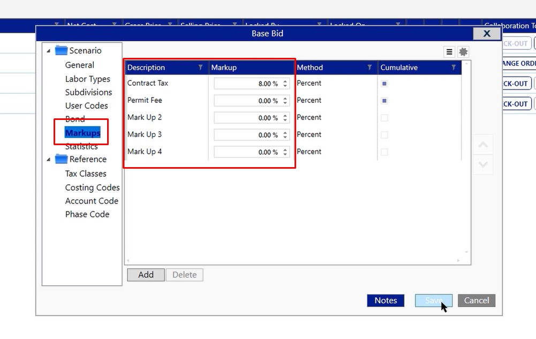This screenshot has height=339, width=536.
Task: Enable the Cumulative checkbox for Mark Up 2
Action: pos(384,118)
